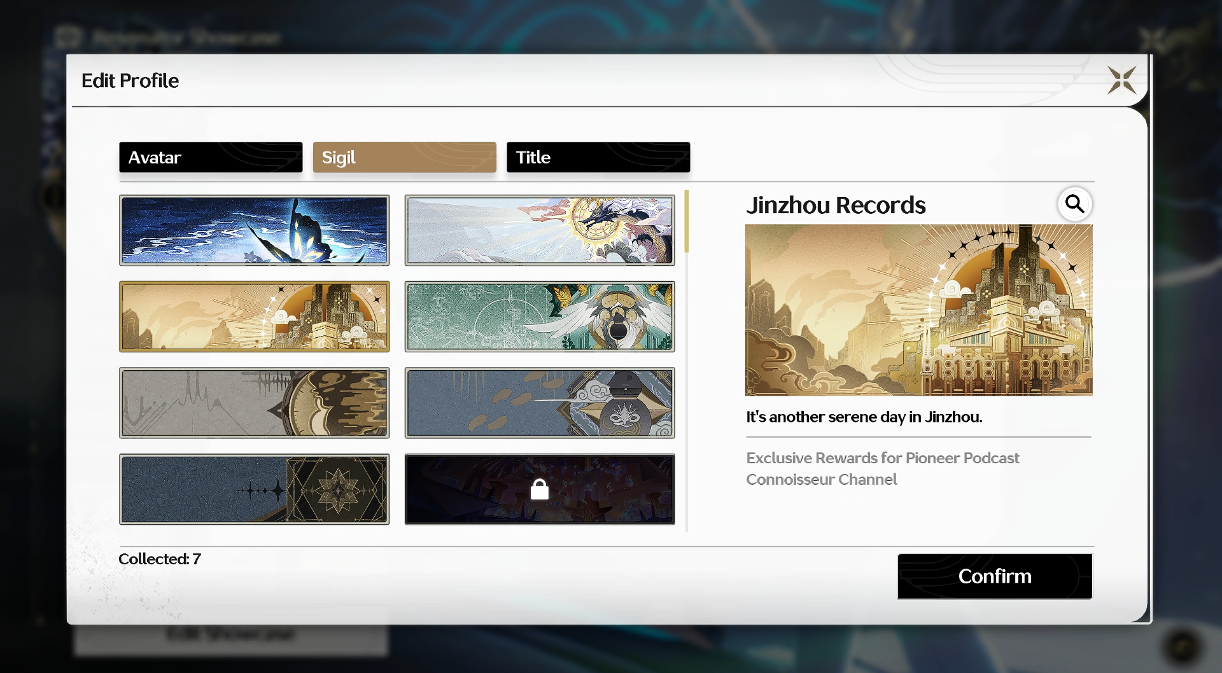
Task: Choose the blue sigil with footprints
Action: [540, 403]
